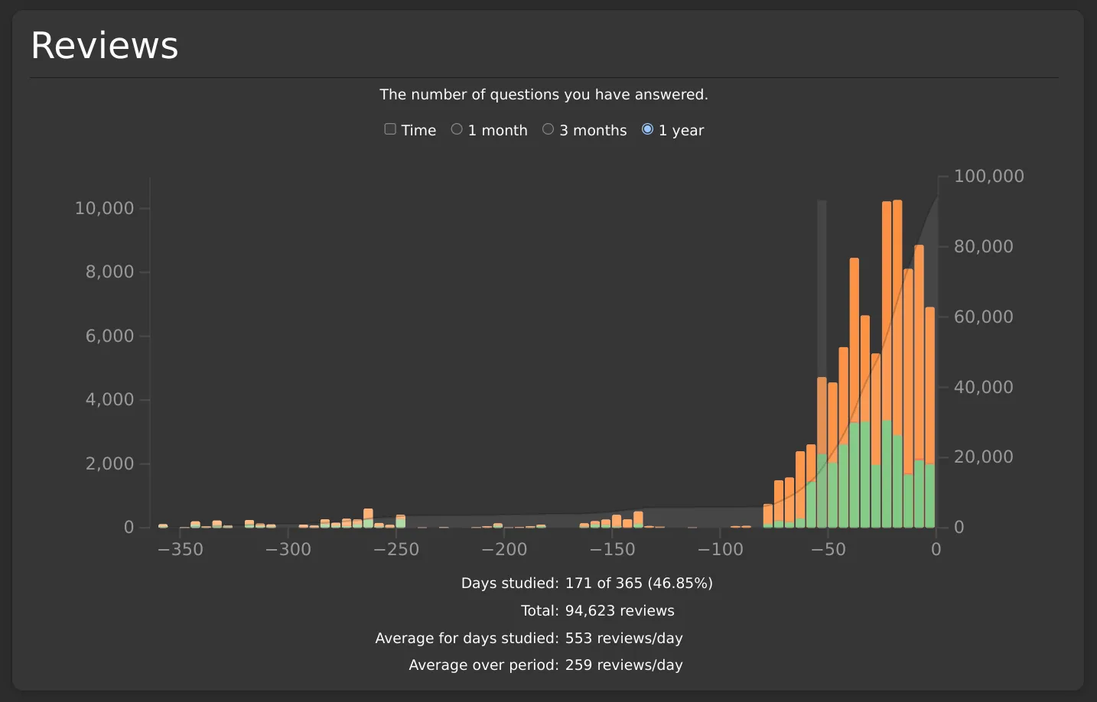Select the 1 year radio button
This screenshot has width=1097, height=702.
pyautogui.click(x=647, y=129)
